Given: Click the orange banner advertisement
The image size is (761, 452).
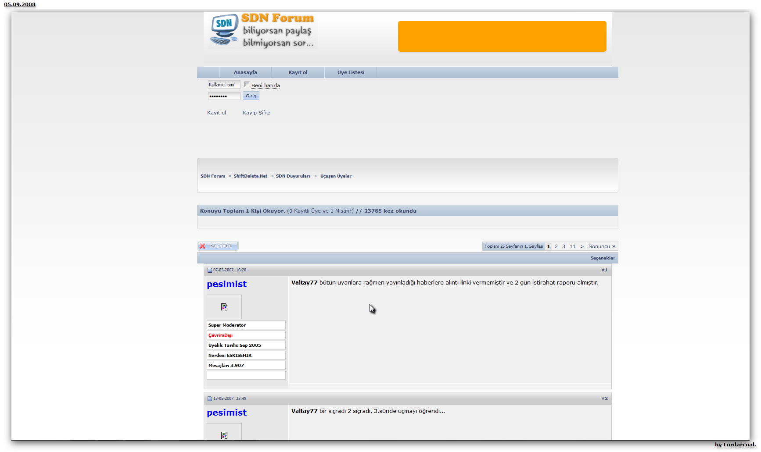Looking at the screenshot, I should click(x=502, y=36).
